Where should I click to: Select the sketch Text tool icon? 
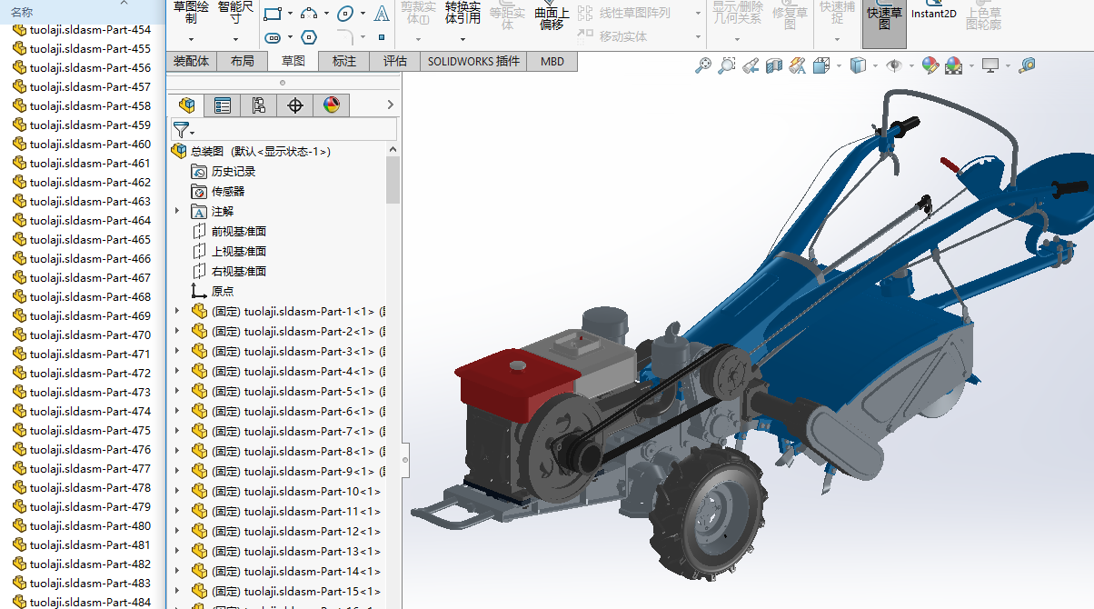click(x=382, y=14)
